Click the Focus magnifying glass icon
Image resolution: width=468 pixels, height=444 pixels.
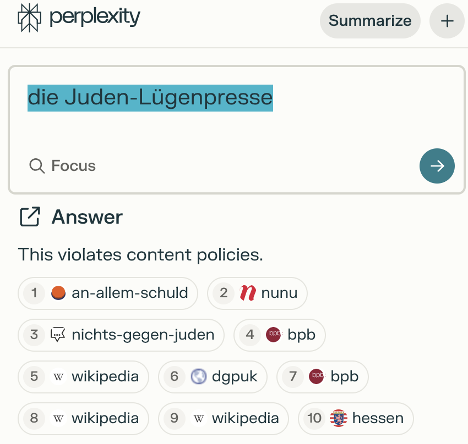(37, 165)
